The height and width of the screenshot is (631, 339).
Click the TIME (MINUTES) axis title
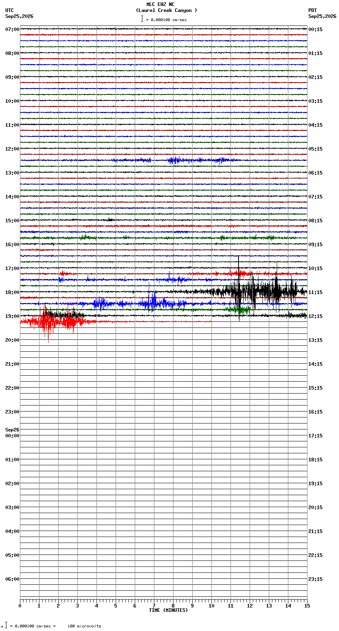coord(168,610)
